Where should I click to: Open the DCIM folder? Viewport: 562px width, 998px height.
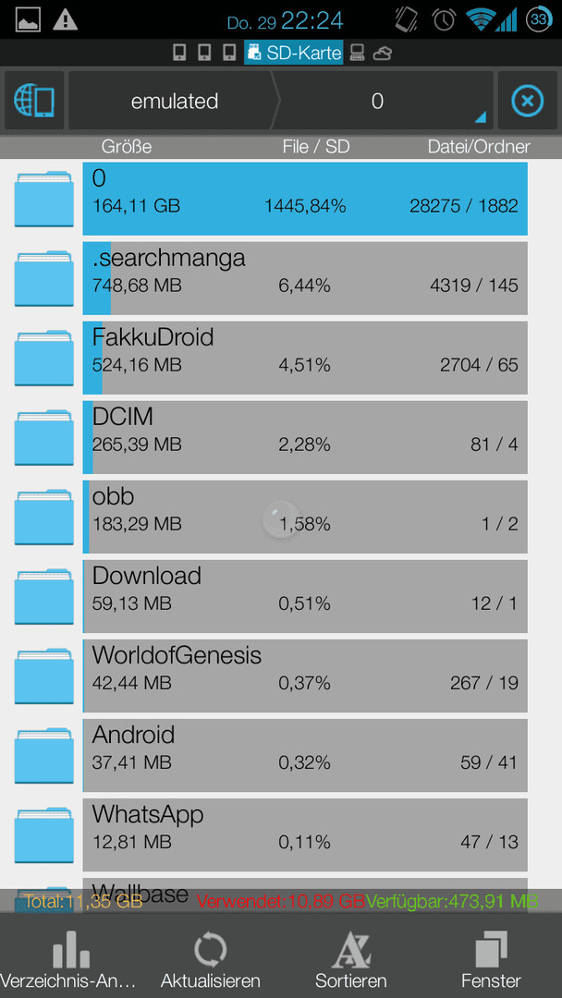305,437
